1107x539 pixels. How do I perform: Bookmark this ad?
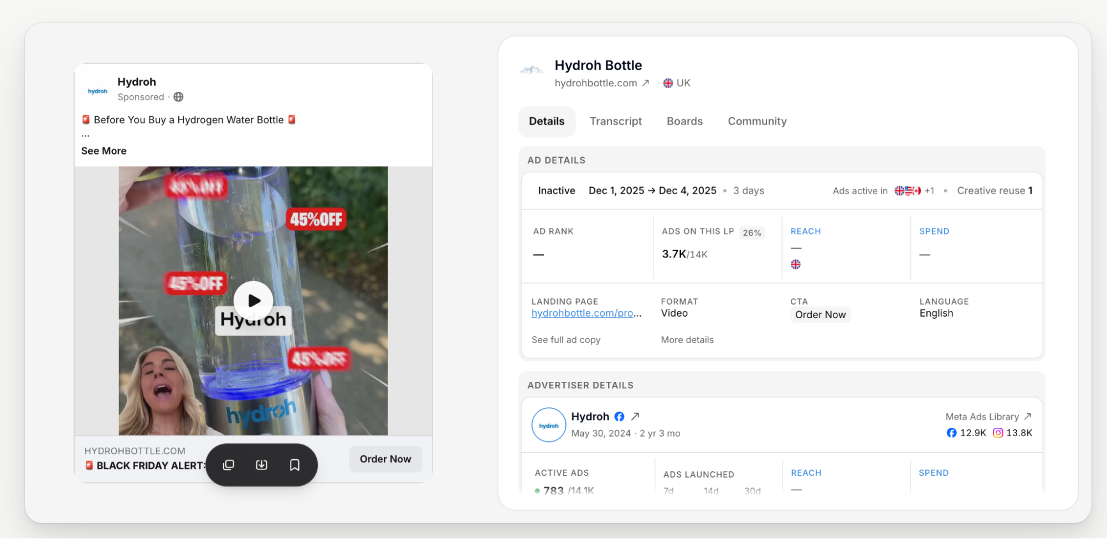[x=295, y=465]
